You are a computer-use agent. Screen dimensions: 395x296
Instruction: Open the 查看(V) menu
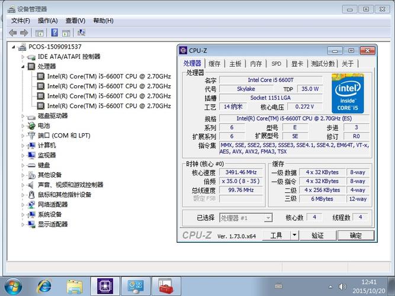point(75,21)
